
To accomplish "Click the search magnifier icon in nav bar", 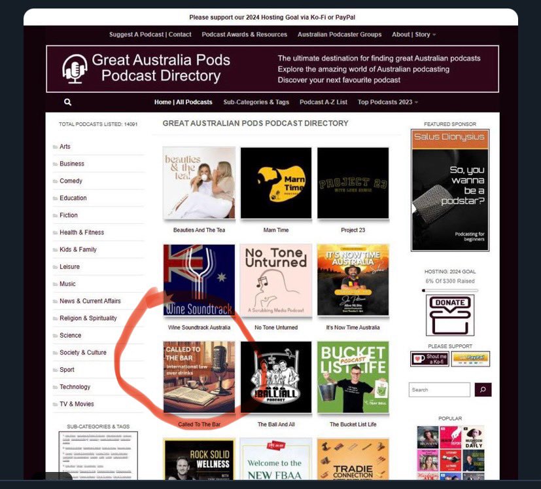I will [x=67, y=102].
